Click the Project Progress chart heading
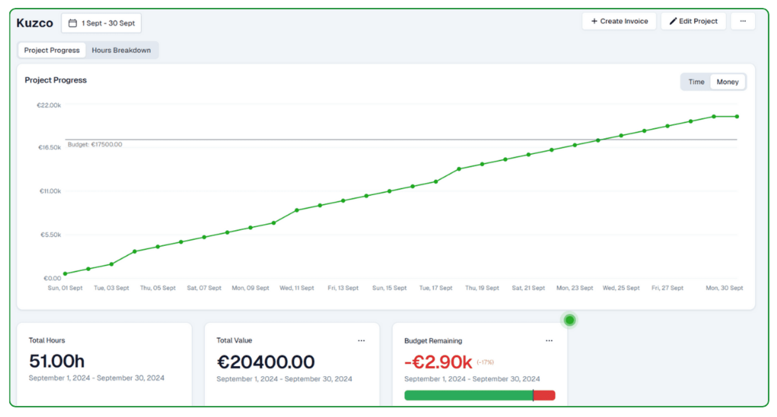Screen dimensions: 777x417 [56, 80]
